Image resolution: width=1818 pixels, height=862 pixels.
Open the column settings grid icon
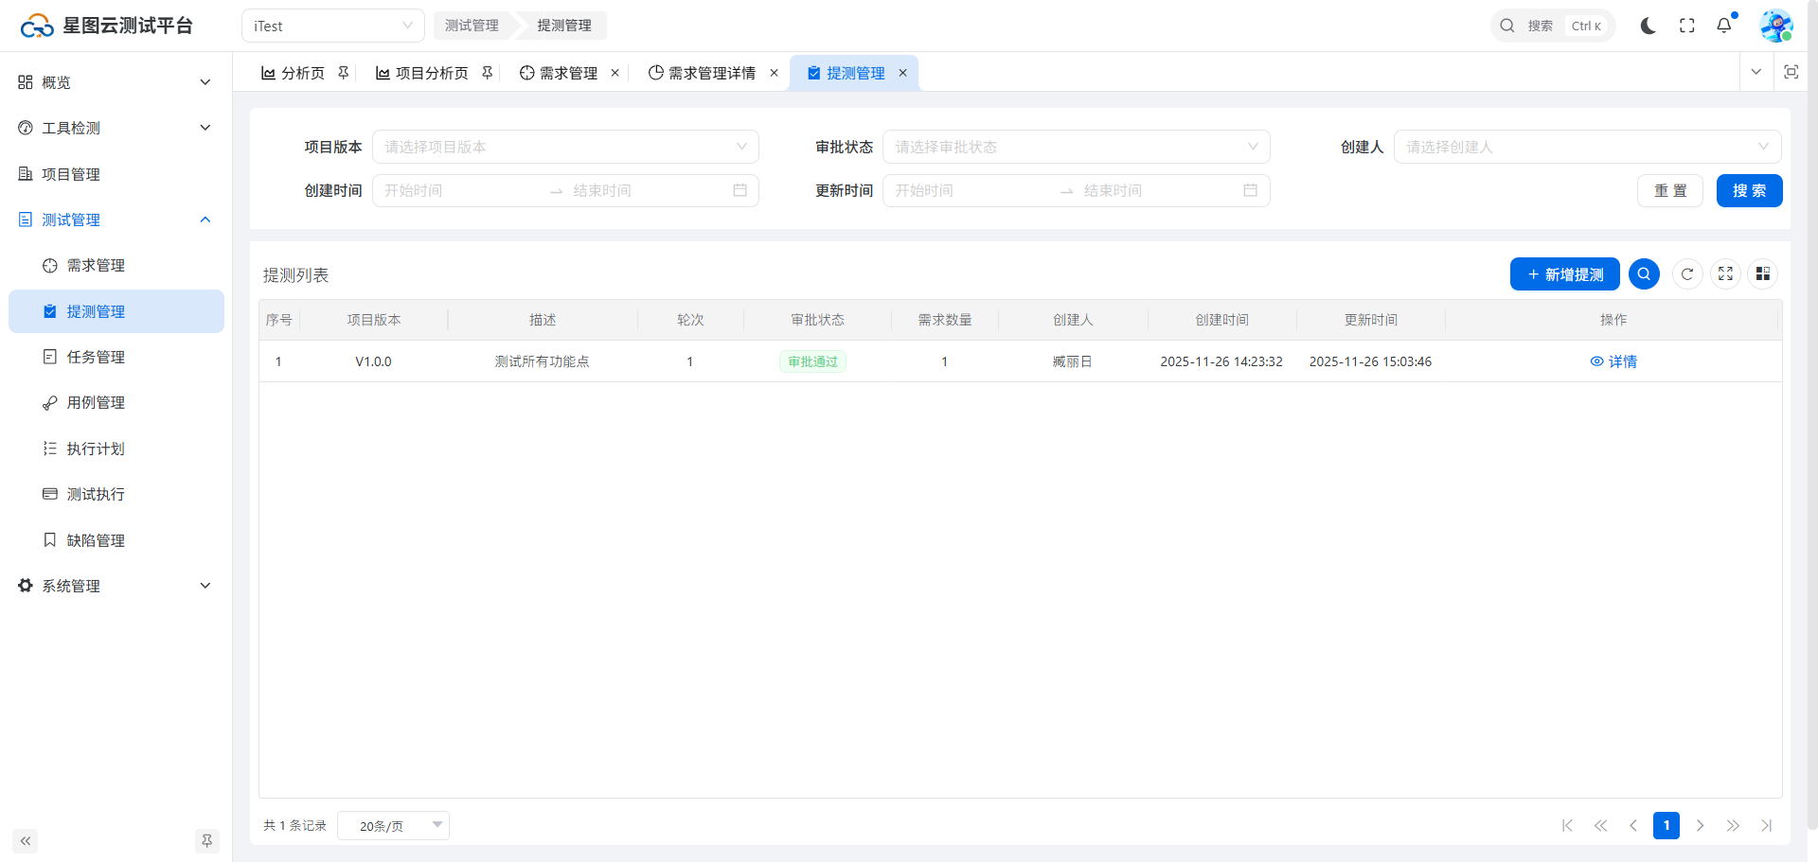tap(1762, 274)
